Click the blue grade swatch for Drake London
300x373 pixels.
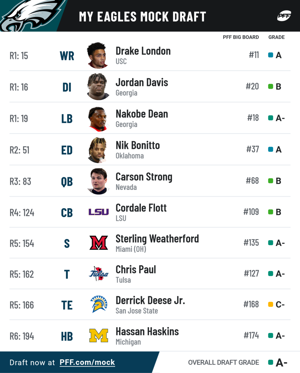(x=270, y=55)
